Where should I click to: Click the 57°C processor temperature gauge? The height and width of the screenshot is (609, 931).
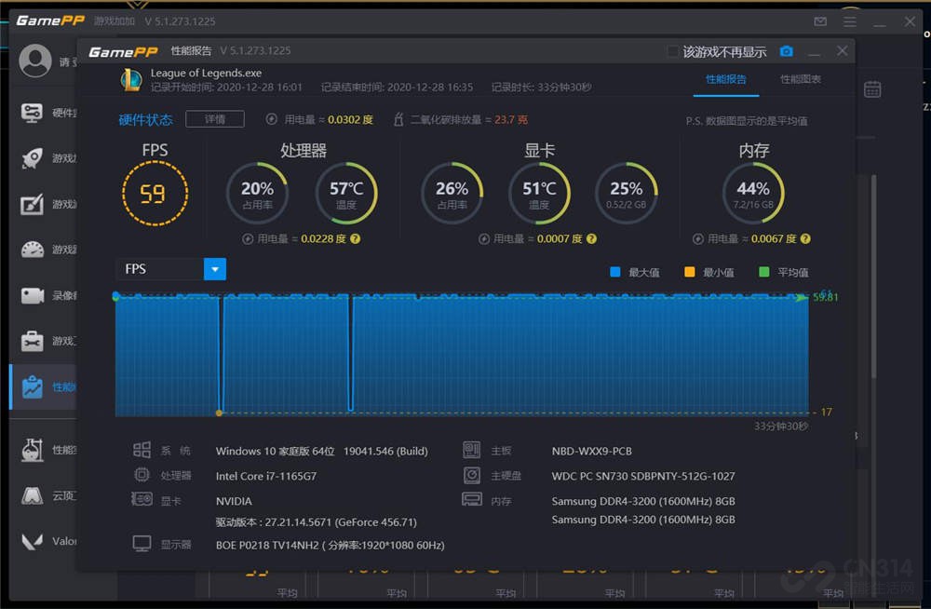(x=346, y=194)
